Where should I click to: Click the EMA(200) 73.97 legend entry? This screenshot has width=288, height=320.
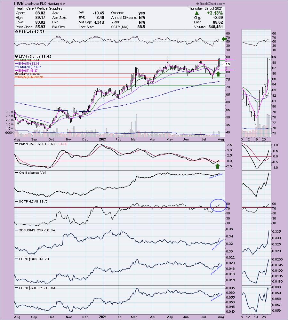(28, 67)
